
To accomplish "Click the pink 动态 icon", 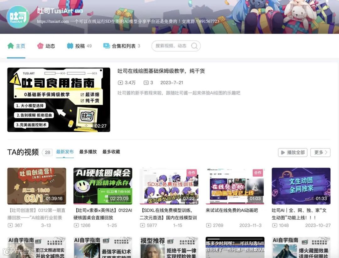I will point(40,46).
